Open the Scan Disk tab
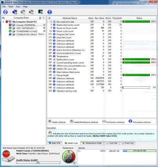 coord(112,143)
